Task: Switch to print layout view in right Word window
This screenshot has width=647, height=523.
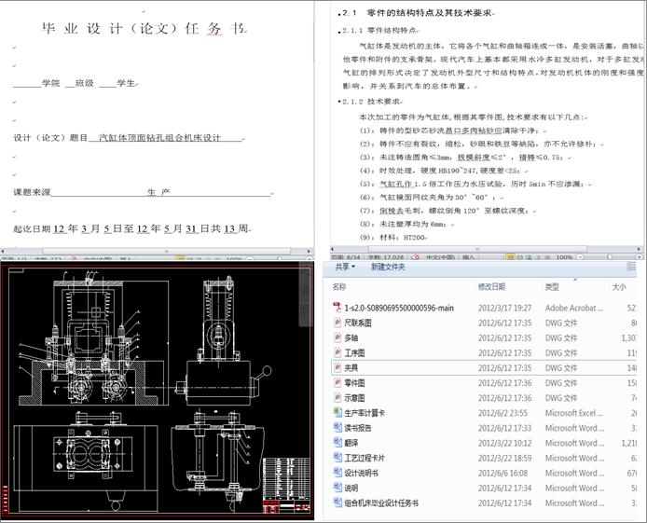Action: 510,257
